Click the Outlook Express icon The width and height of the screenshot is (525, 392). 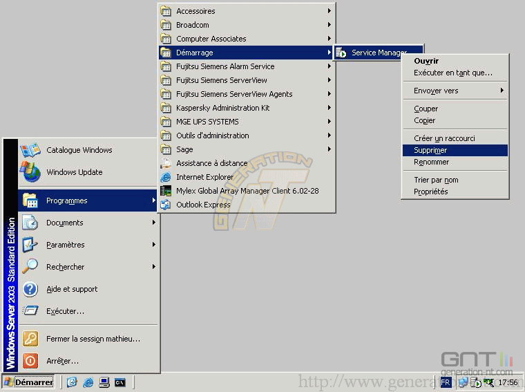(166, 205)
